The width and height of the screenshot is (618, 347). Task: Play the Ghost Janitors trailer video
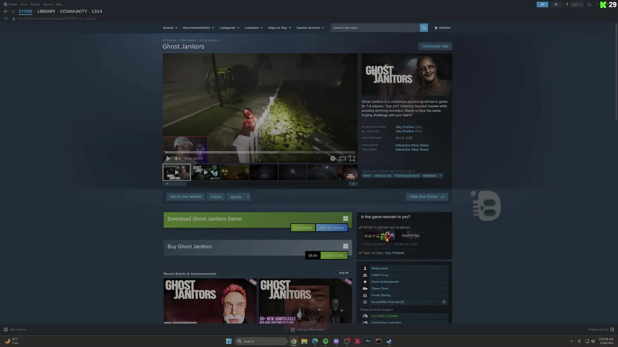point(168,159)
